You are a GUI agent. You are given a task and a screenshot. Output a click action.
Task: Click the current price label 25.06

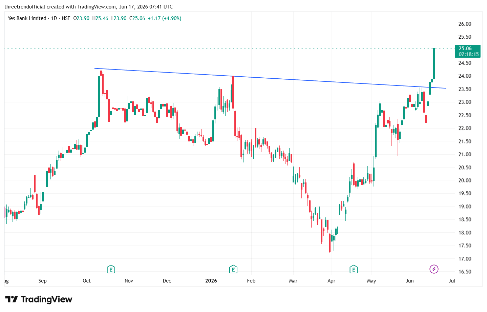point(468,51)
